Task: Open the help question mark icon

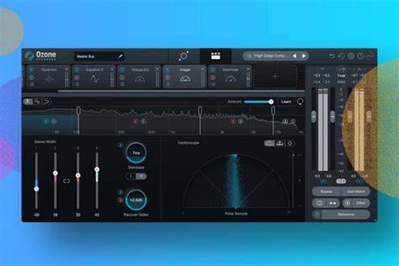Action: 360,56
